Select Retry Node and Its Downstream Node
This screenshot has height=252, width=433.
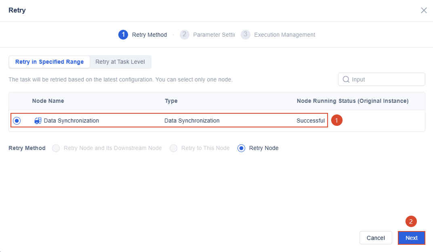tap(56, 148)
